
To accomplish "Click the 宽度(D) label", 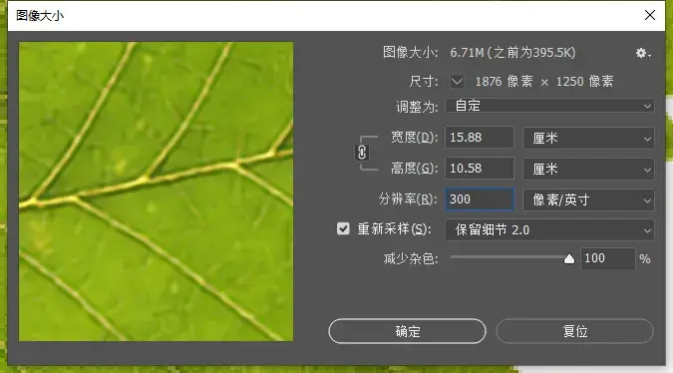I will [x=414, y=138].
